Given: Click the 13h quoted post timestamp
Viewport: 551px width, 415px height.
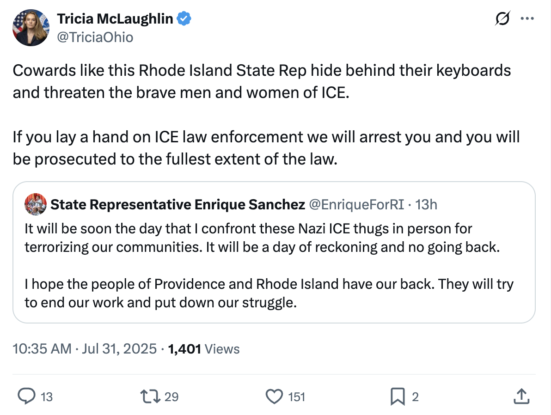Looking at the screenshot, I should click(x=427, y=204).
